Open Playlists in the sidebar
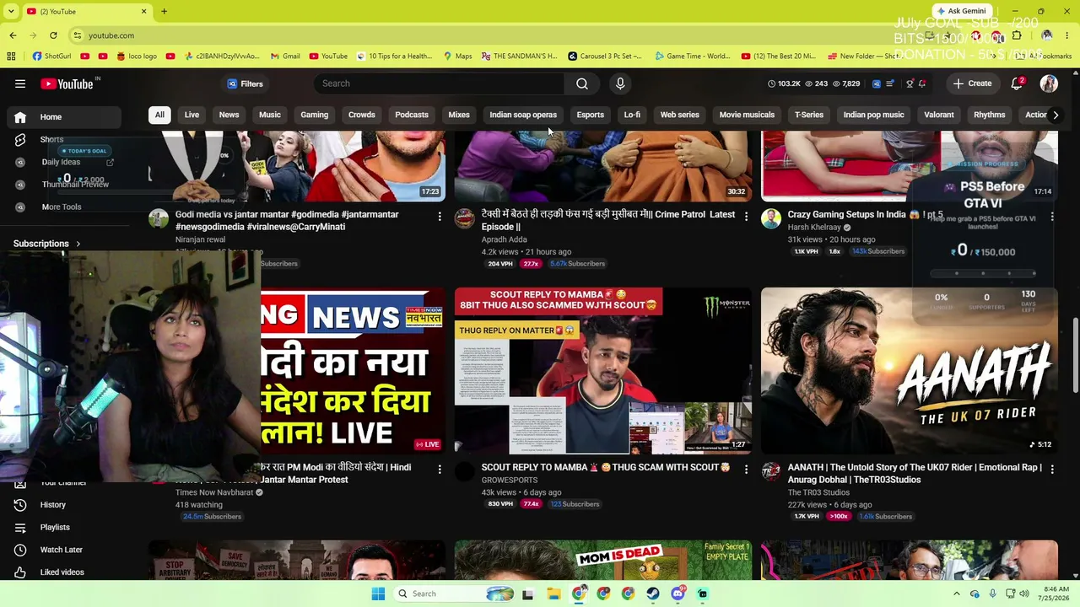The width and height of the screenshot is (1080, 607). pos(55,528)
